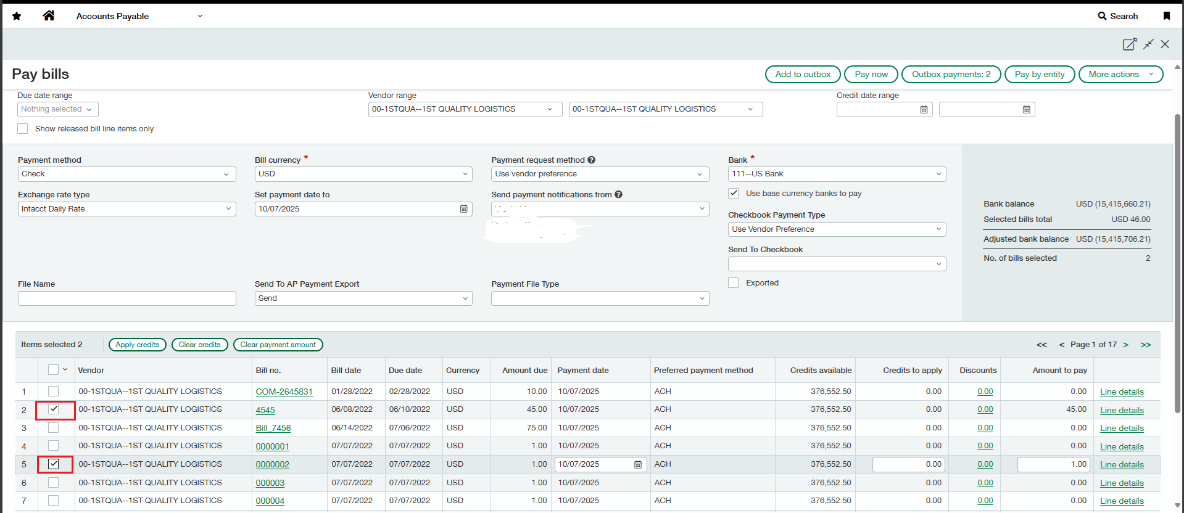Open calendar for Set payment date to
The image size is (1184, 513).
pos(463,209)
